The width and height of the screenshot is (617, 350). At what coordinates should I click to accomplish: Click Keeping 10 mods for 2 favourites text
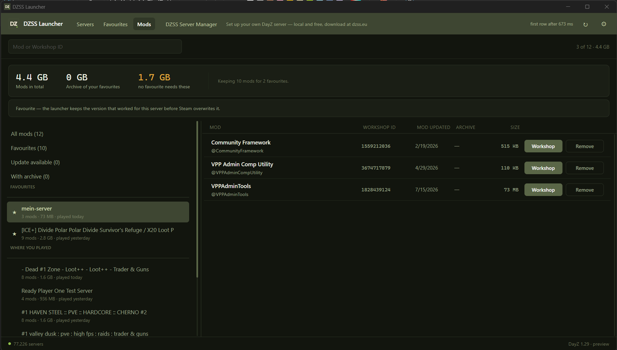tap(253, 81)
